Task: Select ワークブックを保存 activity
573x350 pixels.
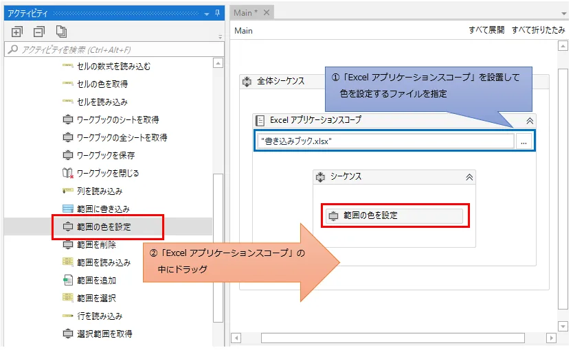Action: click(106, 156)
